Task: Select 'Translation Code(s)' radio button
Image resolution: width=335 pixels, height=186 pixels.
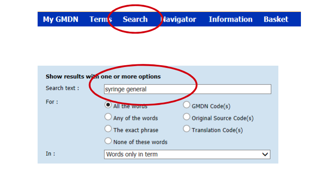Action: [x=187, y=129]
